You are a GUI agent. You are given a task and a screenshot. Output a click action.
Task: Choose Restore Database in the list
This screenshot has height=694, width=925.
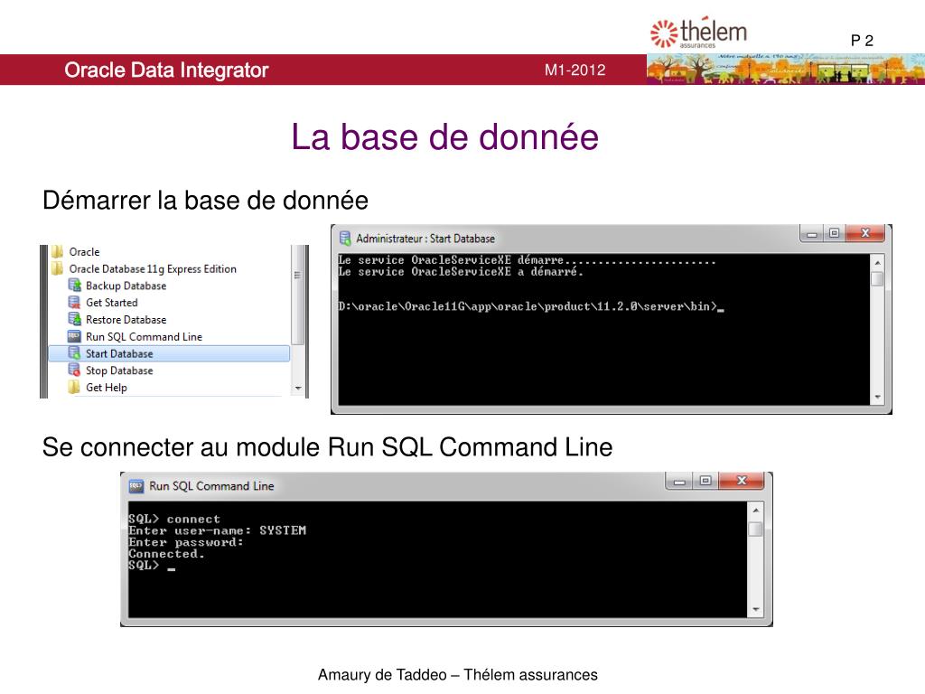pos(126,320)
